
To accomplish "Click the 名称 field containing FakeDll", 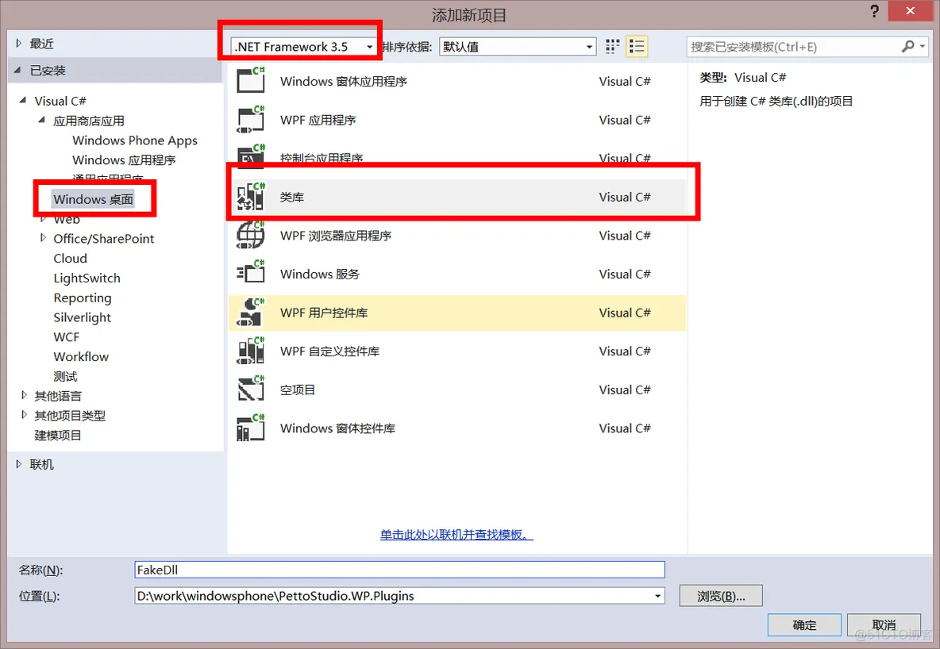I will tap(400, 570).
